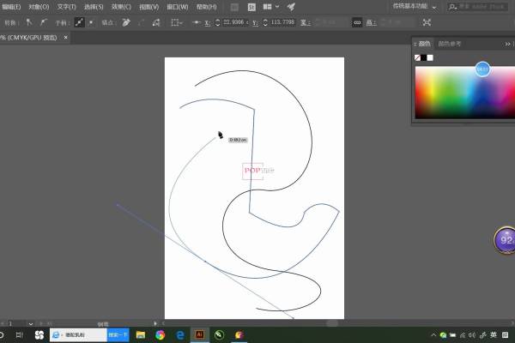This screenshot has width=515, height=343.
Task: Click the Y coordinate stepper arrows
Action: point(265,22)
